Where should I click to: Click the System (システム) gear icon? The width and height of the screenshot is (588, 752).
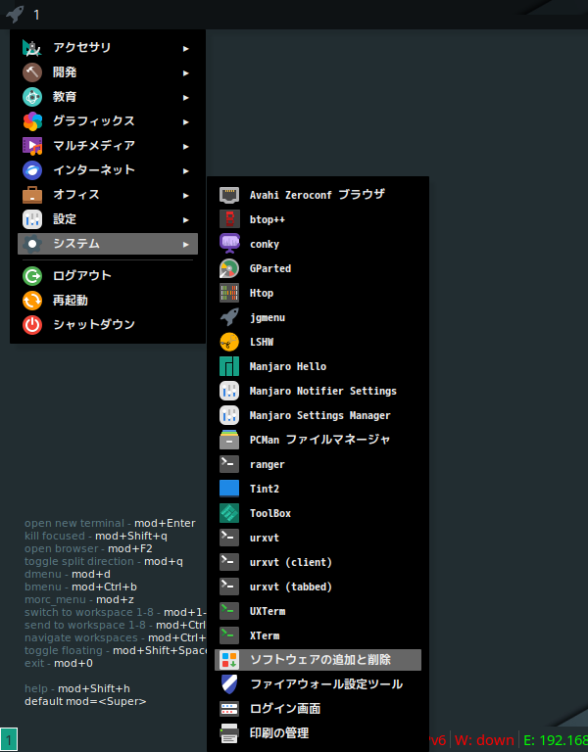coord(32,244)
